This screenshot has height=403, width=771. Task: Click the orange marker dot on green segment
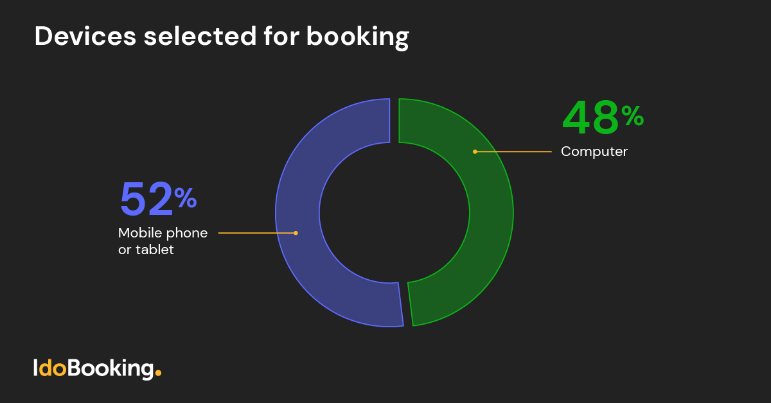(x=475, y=152)
